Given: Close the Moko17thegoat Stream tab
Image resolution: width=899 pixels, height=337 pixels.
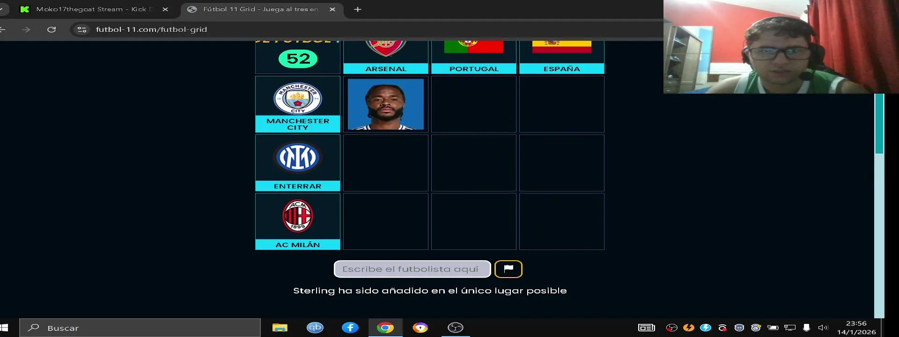Looking at the screenshot, I should [165, 9].
